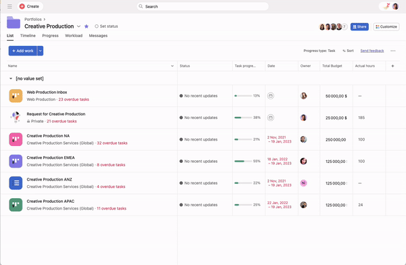Screen dimensions: 406x265
Task: Click the owner avatar for Creative Production ANZ
Action: (x=303, y=183)
